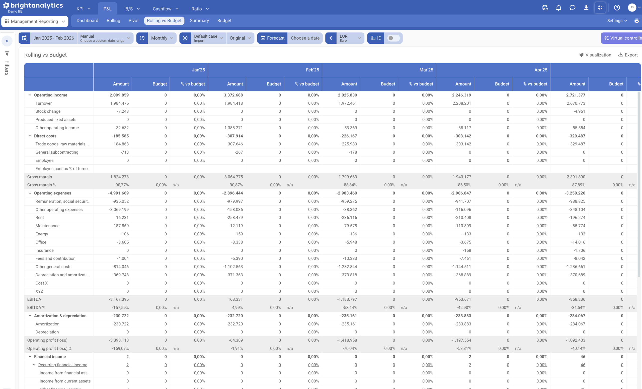Viewport: 642px width, 389px height.
Task: Open the Cashflow menu
Action: point(166,9)
